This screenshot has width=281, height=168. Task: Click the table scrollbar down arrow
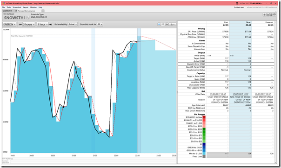click(275, 162)
